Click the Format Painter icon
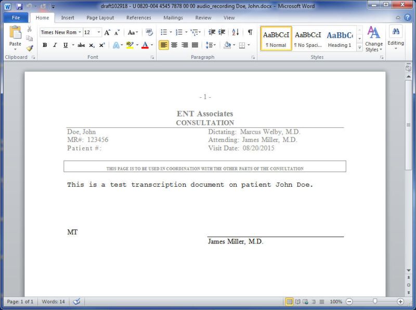This screenshot has width=416, height=310. tap(30, 48)
